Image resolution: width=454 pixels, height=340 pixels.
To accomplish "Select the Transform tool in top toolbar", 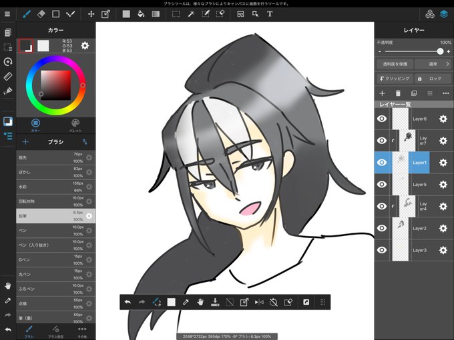I will pyautogui.click(x=105, y=14).
